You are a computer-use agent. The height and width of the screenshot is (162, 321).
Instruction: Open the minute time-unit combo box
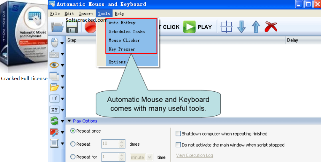pyautogui.click(x=141, y=157)
